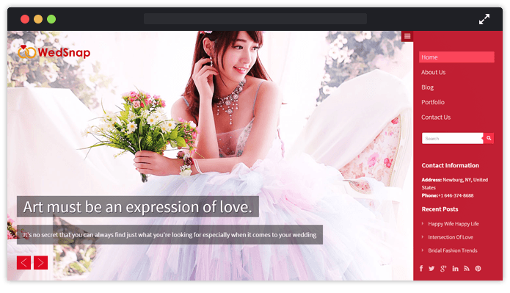The image size is (510, 293).
Task: Click the slide subtitle about your wedding
Action: [170, 235]
